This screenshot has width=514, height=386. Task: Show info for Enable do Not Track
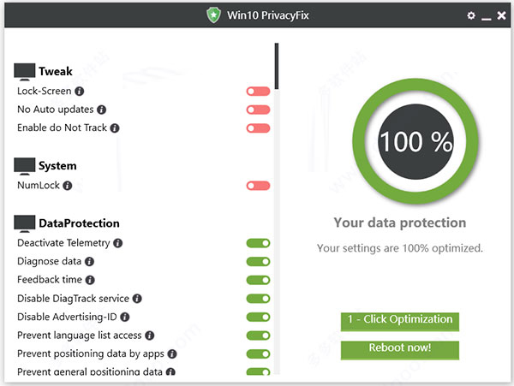pyautogui.click(x=115, y=128)
